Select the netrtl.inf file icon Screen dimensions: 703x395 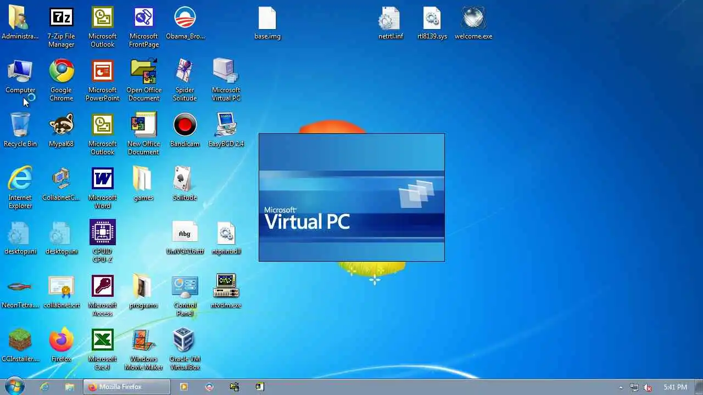click(390, 24)
